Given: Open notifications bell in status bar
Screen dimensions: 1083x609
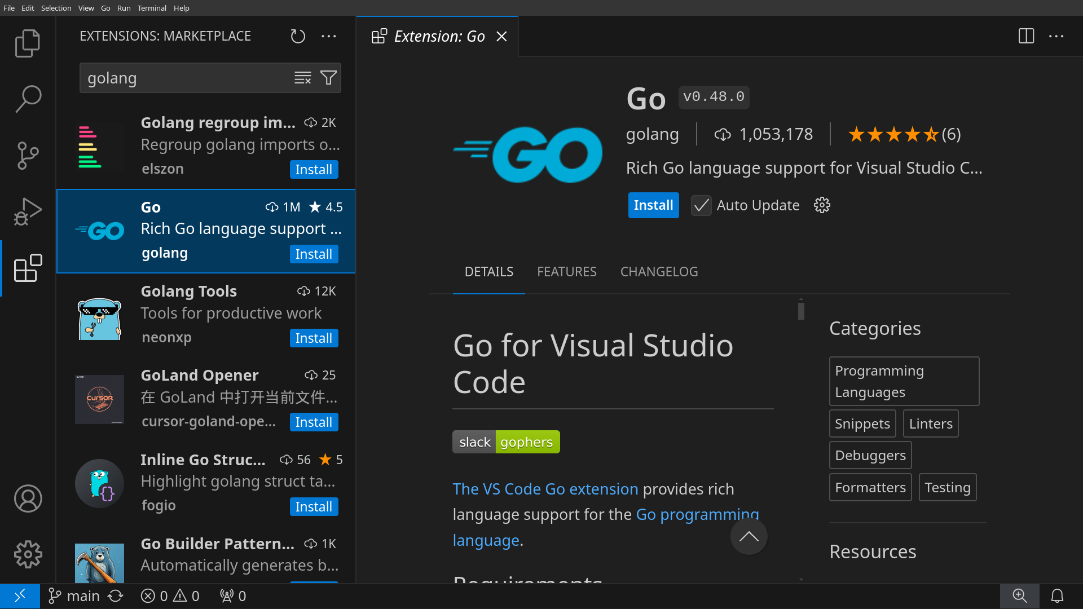Looking at the screenshot, I should [1057, 596].
